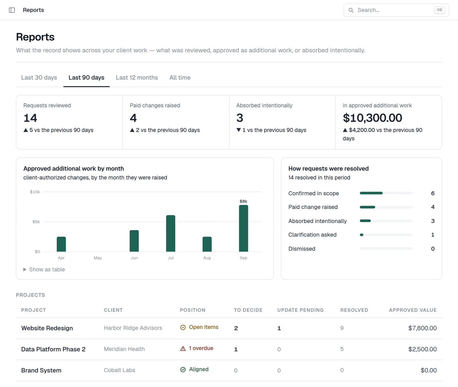Click the Update Pending column header
The width and height of the screenshot is (458, 387).
point(301,310)
